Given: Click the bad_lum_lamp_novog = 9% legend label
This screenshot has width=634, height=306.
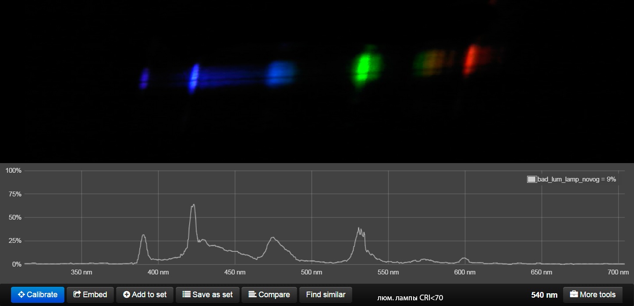Looking at the screenshot, I should [x=577, y=179].
